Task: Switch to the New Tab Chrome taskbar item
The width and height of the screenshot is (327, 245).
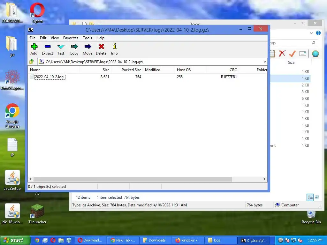Action: [123, 240]
